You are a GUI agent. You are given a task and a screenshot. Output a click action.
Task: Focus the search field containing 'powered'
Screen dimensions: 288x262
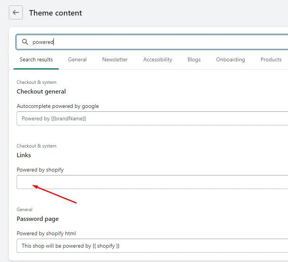click(x=152, y=42)
